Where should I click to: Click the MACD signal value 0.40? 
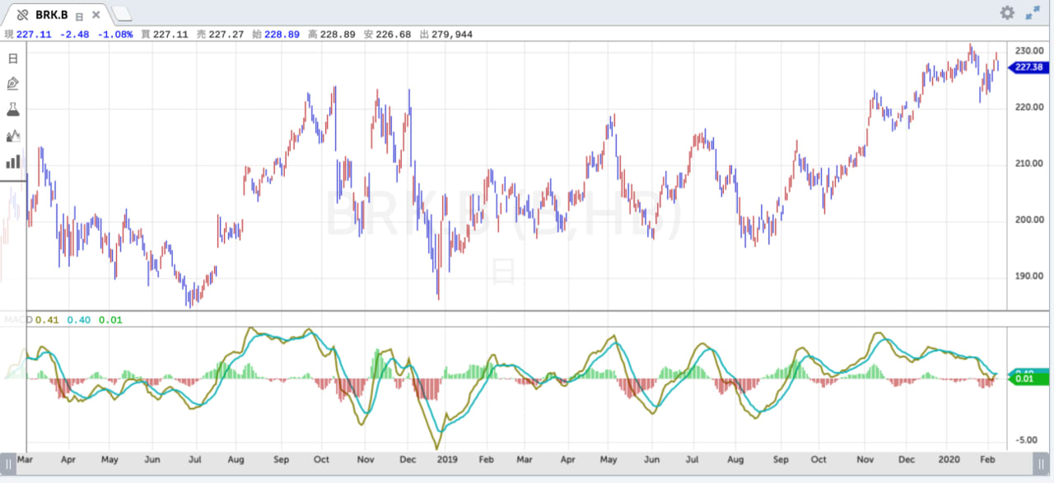click(x=79, y=319)
